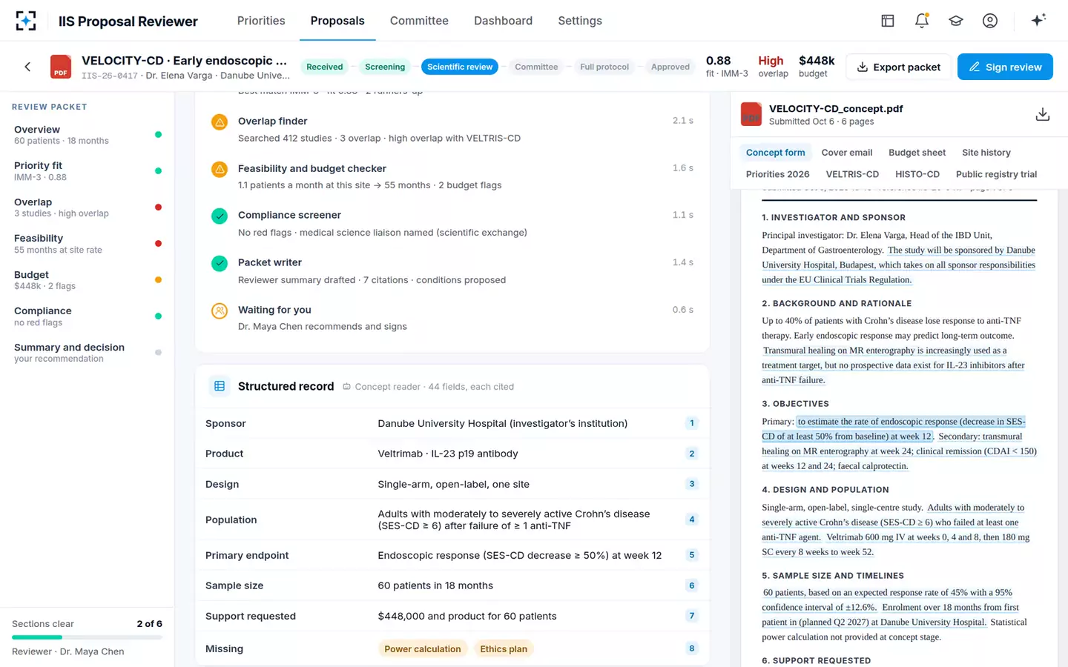Click the Export packet button
Screen dimensions: 1068x667
[x=898, y=67]
